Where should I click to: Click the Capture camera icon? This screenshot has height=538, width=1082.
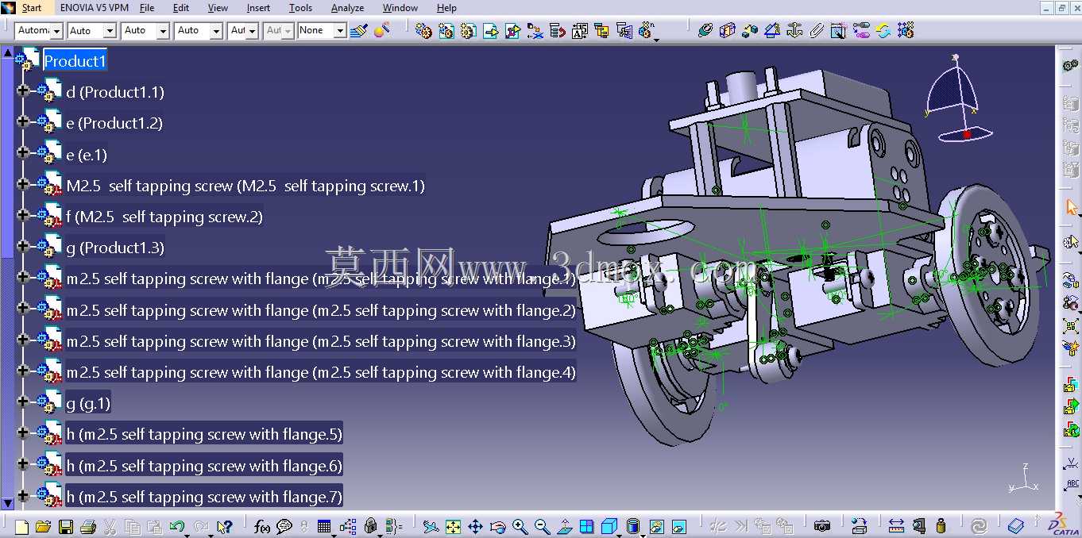click(822, 526)
